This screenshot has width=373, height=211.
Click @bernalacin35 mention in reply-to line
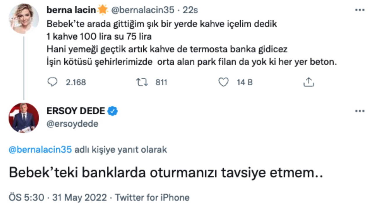tap(40, 150)
